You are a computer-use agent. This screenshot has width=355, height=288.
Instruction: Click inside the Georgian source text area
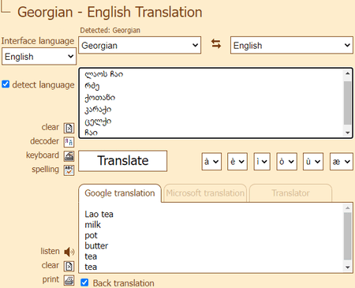pyautogui.click(x=213, y=103)
